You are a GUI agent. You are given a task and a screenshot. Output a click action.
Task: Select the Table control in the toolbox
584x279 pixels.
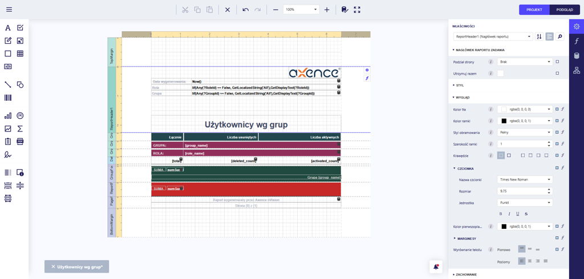coord(20,54)
